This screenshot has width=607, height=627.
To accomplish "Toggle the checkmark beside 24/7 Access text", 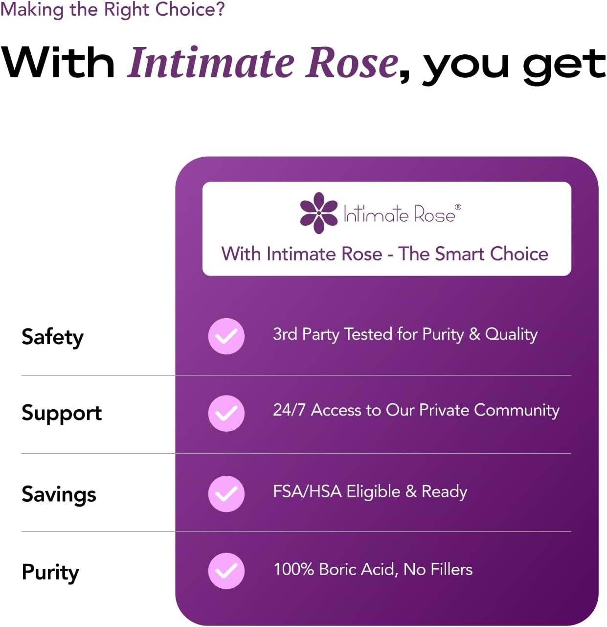I will 226,413.
